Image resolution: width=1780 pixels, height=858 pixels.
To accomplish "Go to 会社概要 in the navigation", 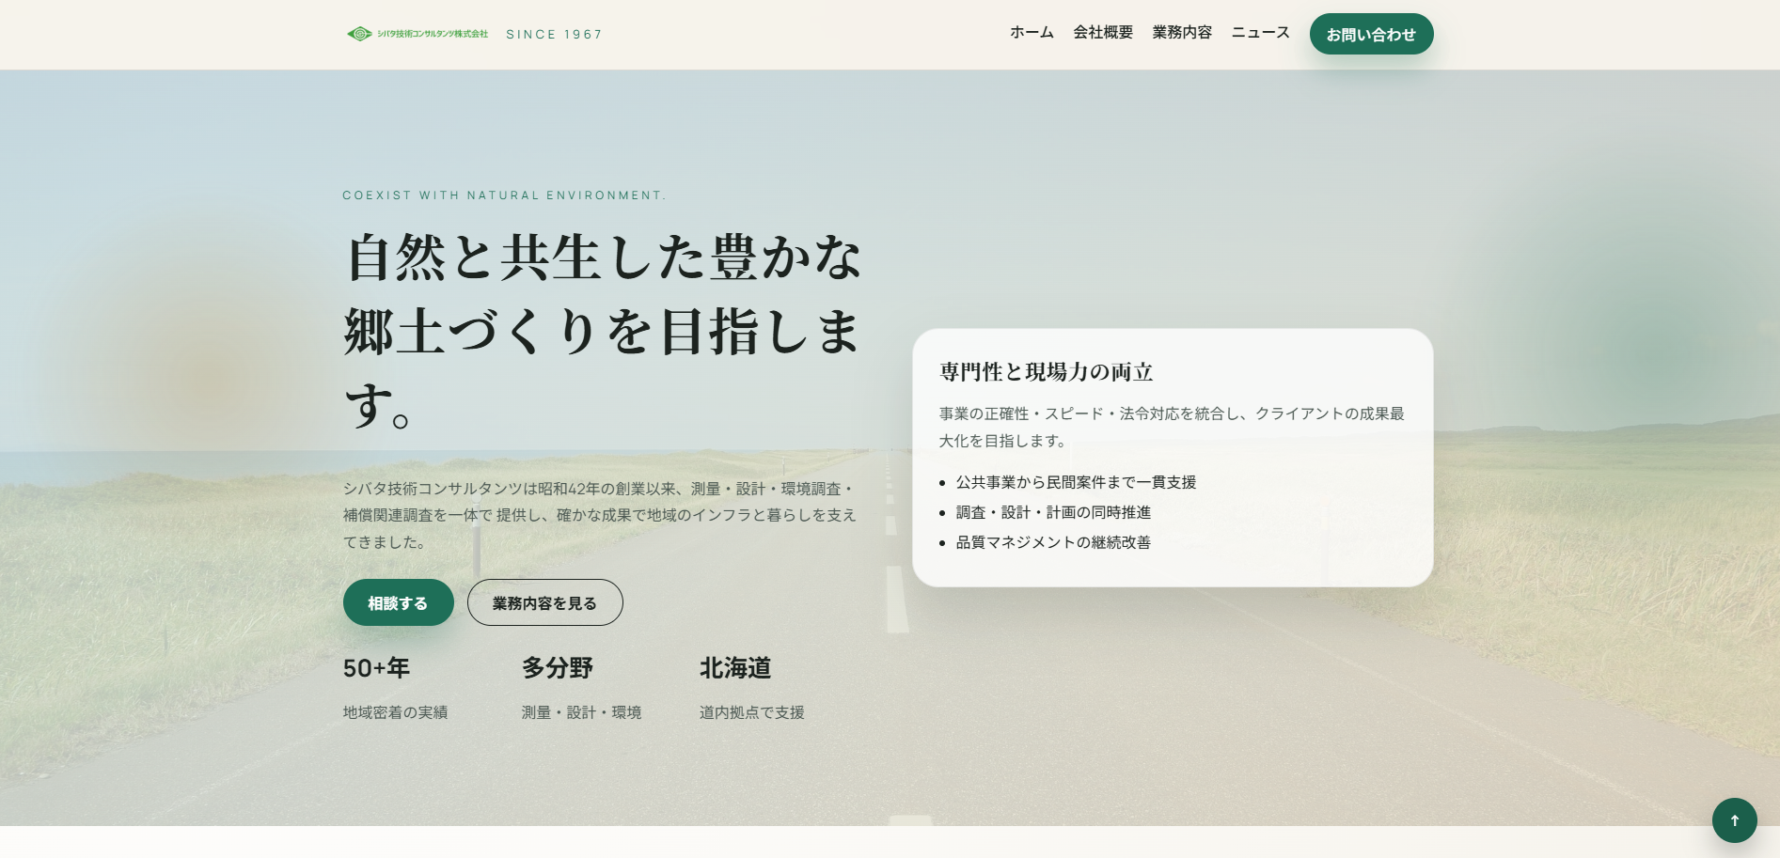I will point(1103,33).
